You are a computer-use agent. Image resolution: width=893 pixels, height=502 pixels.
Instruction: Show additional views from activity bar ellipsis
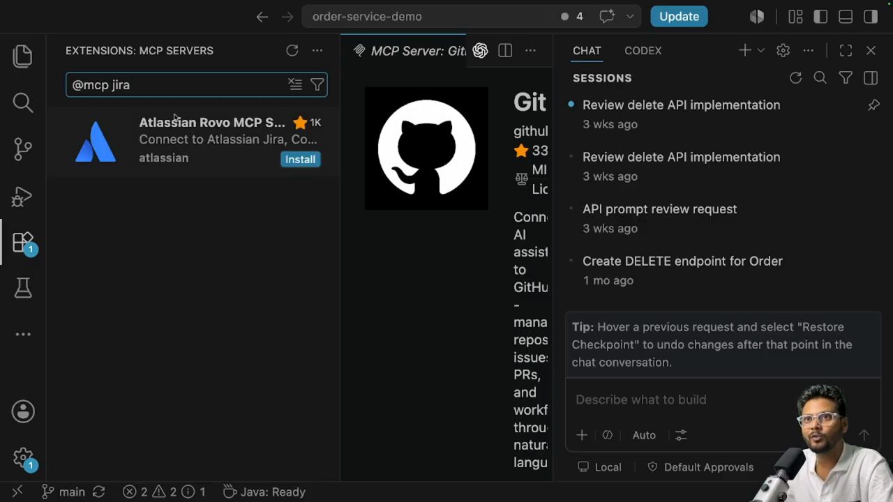tap(23, 334)
